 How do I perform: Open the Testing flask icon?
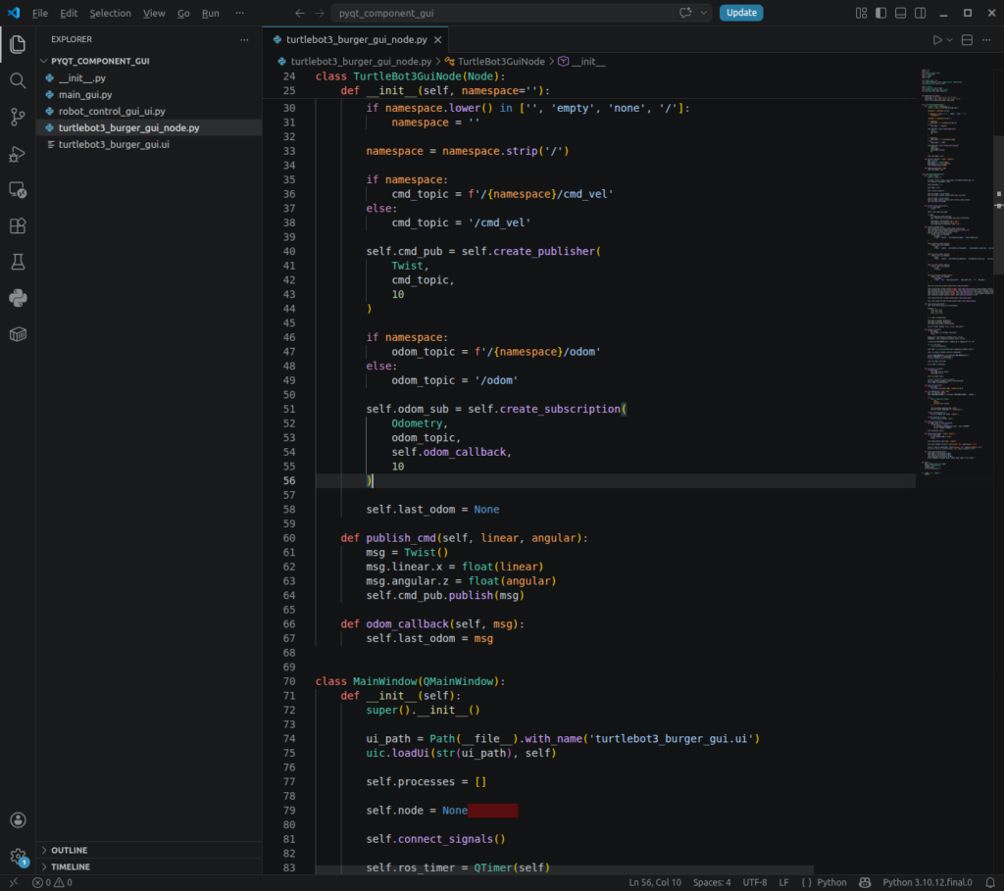18,262
